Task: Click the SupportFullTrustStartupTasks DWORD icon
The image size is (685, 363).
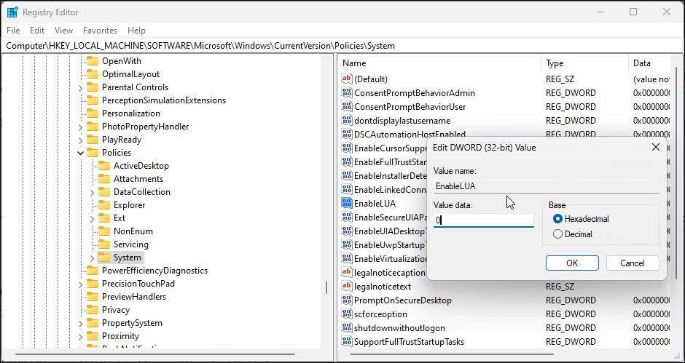Action: 346,342
